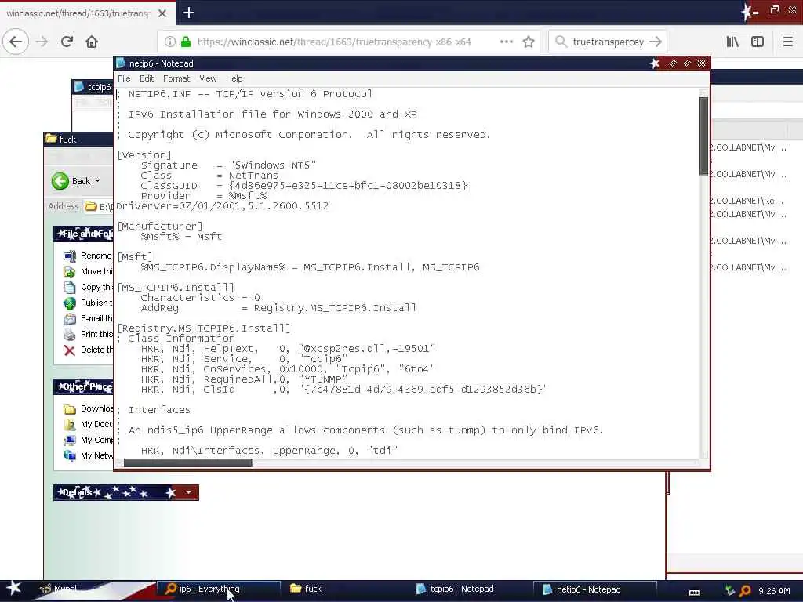Click Print this file task link
The image size is (803, 602).
[x=88, y=334]
